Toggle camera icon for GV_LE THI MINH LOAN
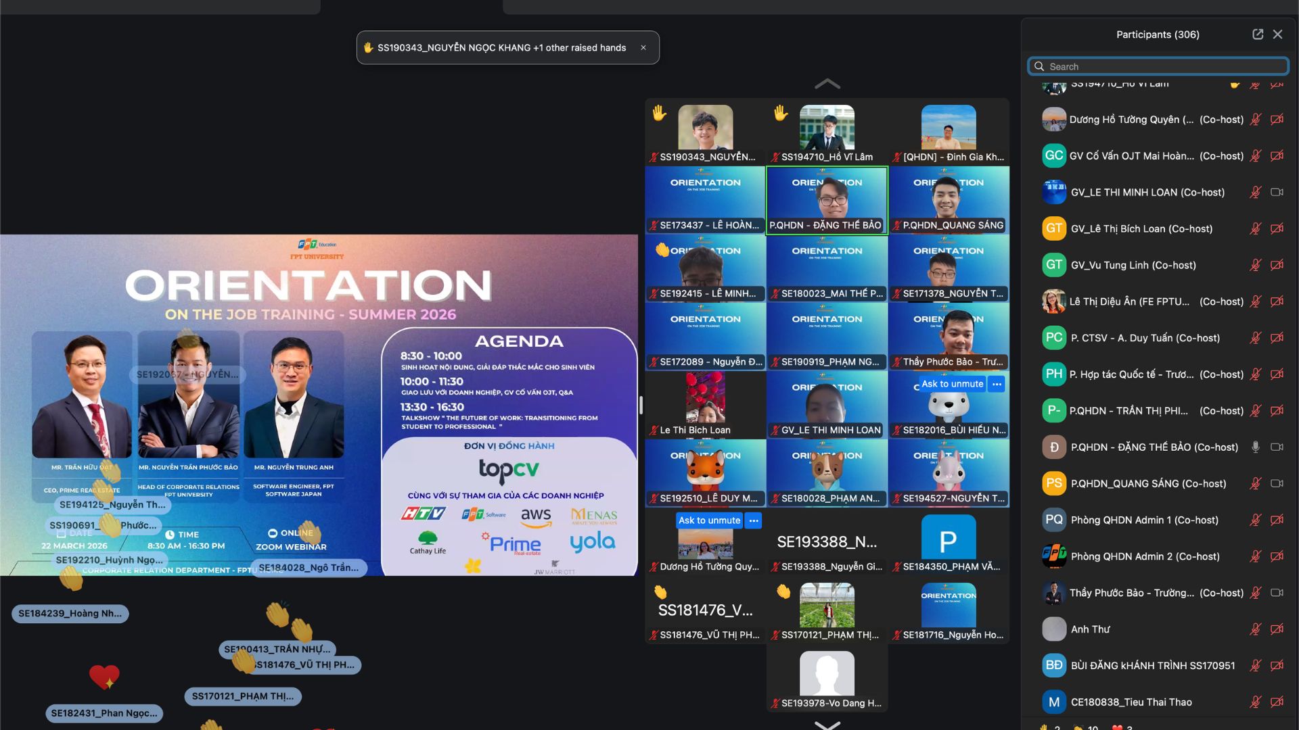Viewport: 1299px width, 730px height. 1277,192
